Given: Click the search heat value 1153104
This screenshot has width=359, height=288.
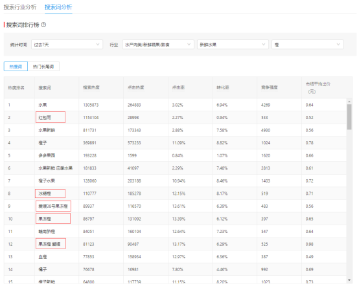Looking at the screenshot, I should (91, 118).
